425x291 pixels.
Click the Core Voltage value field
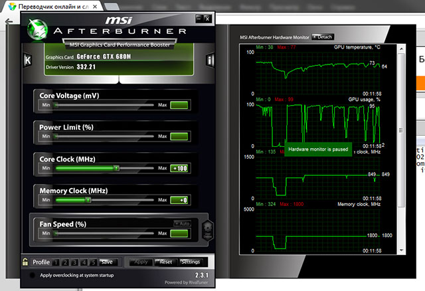179,105
